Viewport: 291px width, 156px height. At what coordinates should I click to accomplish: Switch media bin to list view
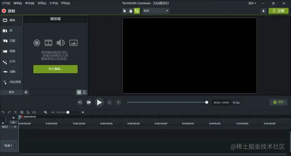(85, 92)
